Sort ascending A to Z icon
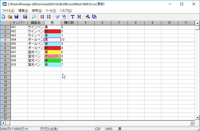 (x=42, y=17)
